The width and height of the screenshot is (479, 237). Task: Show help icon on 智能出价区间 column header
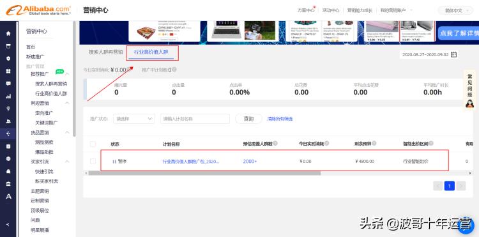(x=431, y=143)
